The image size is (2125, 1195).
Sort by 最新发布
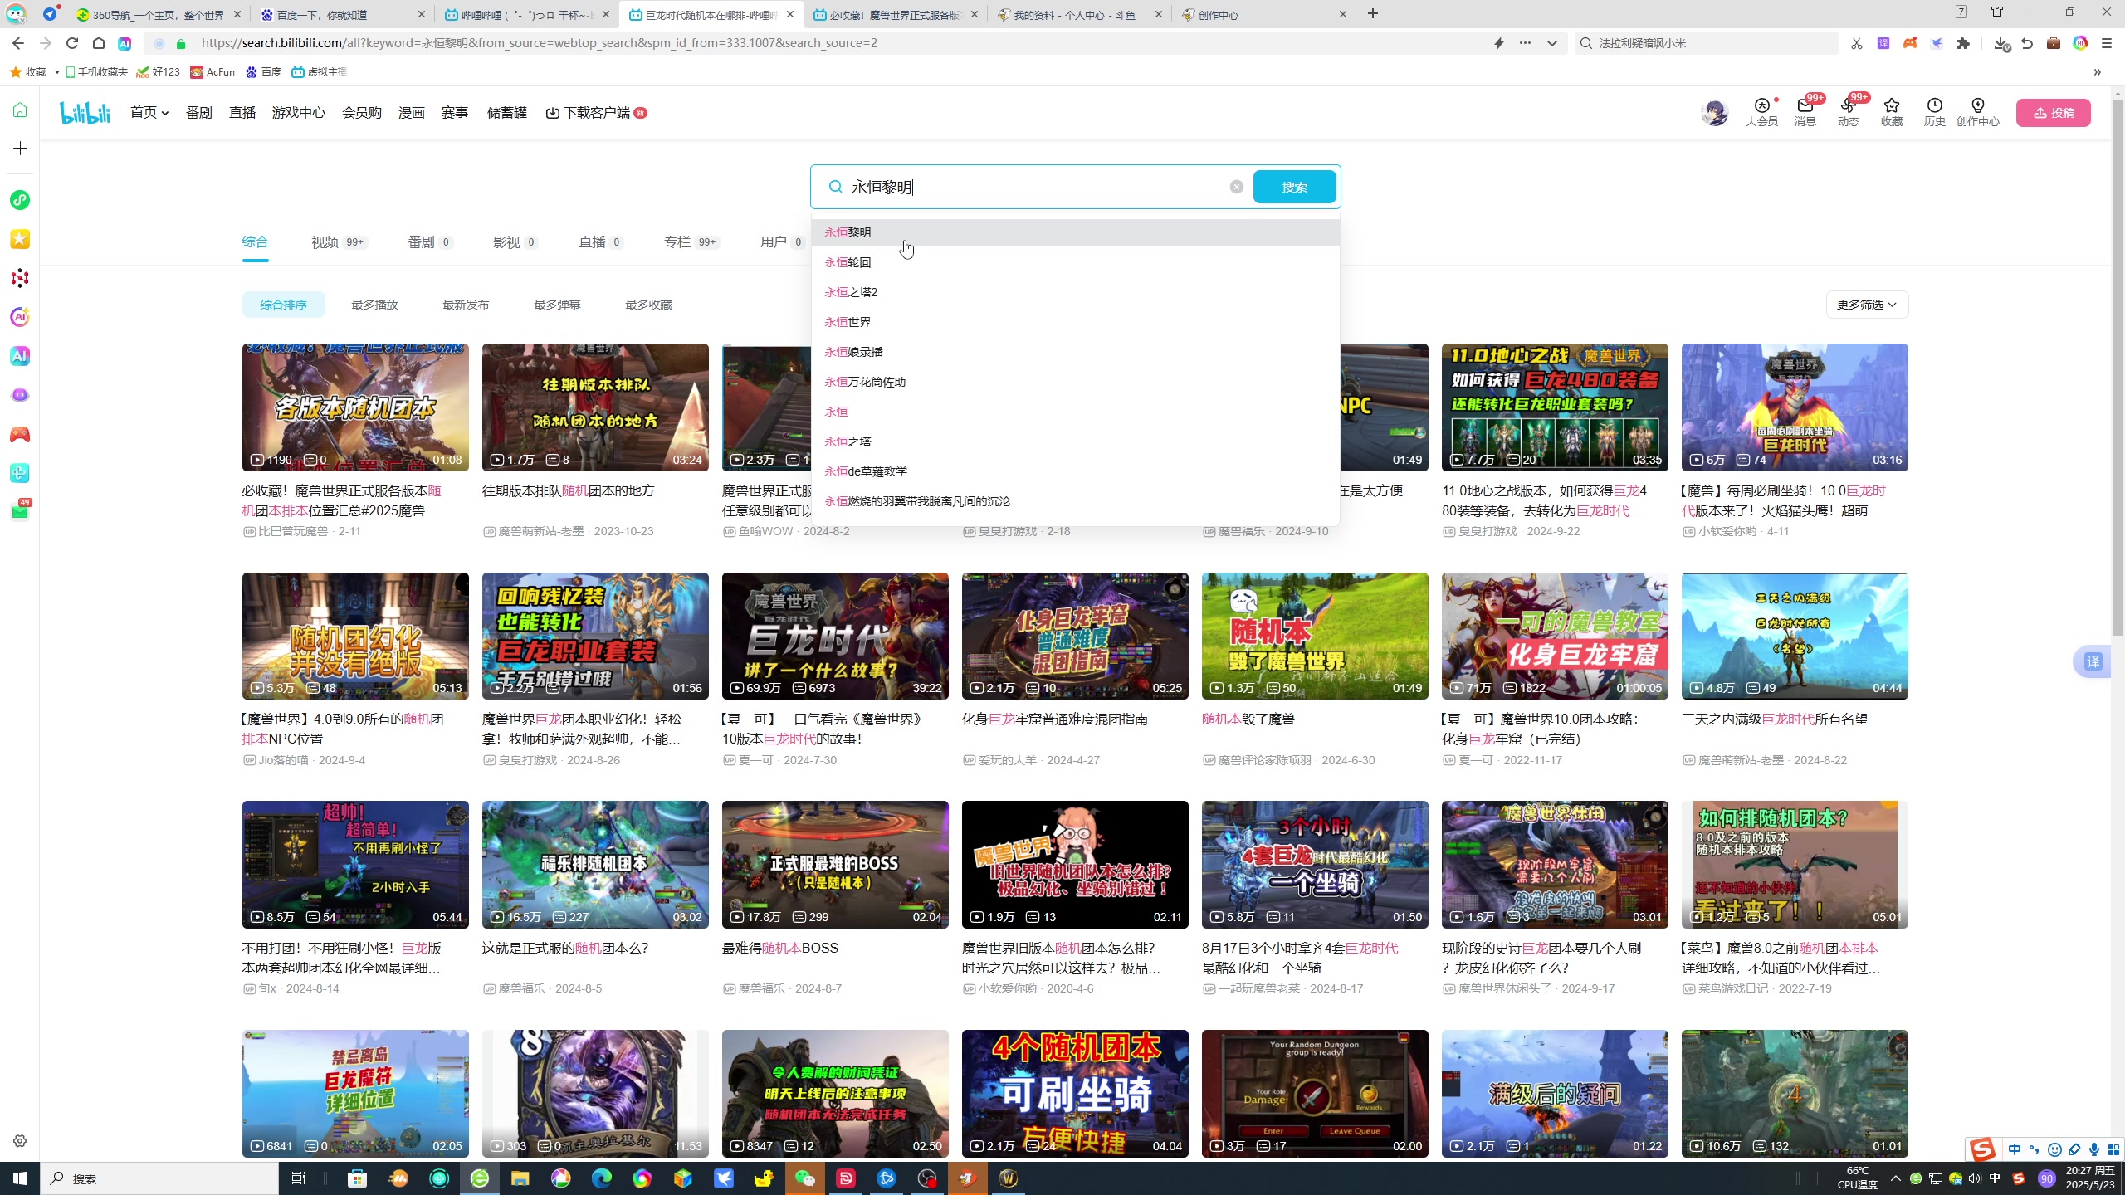click(x=466, y=305)
